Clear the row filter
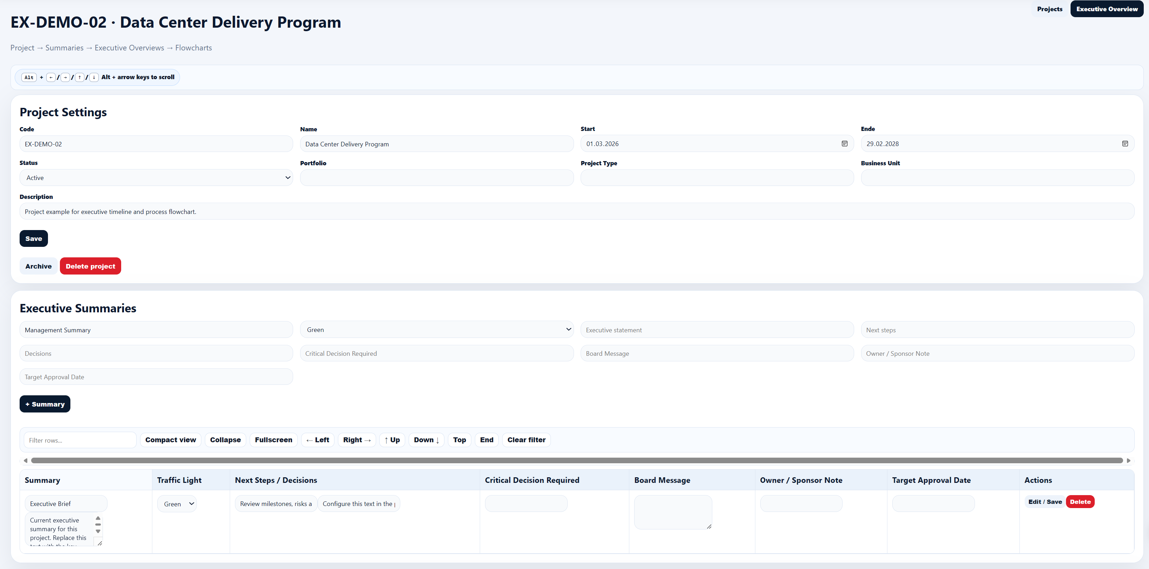1149x569 pixels. click(x=526, y=440)
